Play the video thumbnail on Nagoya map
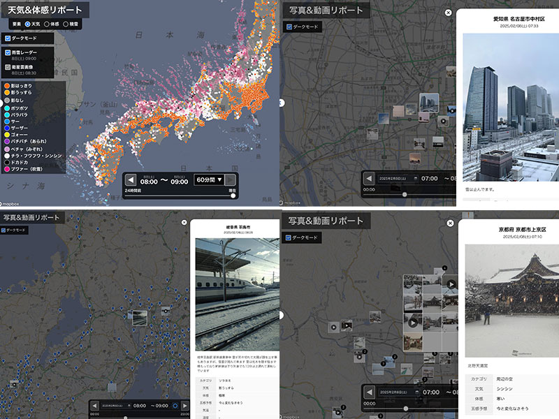This screenshot has height=419, width=559. point(442,120)
